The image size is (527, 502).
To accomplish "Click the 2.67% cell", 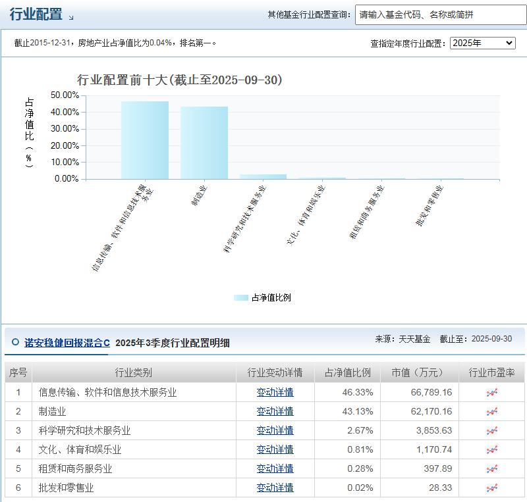I will tap(347, 430).
